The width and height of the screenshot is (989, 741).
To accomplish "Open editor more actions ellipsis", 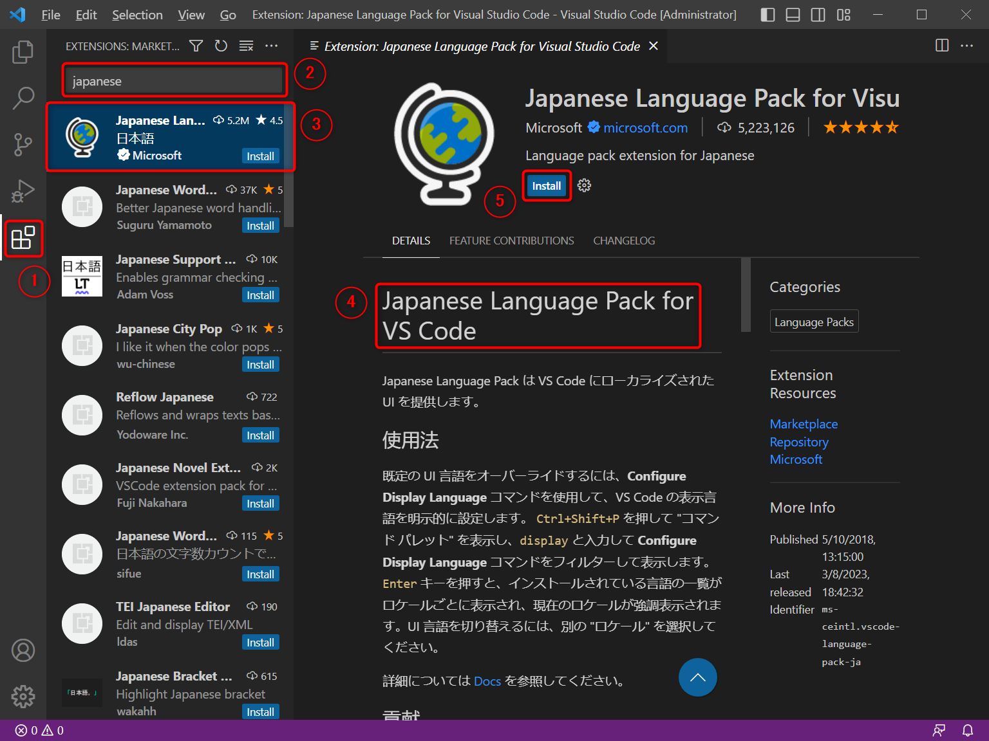I will point(967,46).
